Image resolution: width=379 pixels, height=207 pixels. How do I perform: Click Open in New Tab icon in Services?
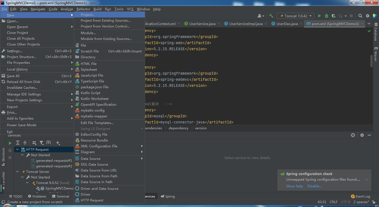pos(49,143)
